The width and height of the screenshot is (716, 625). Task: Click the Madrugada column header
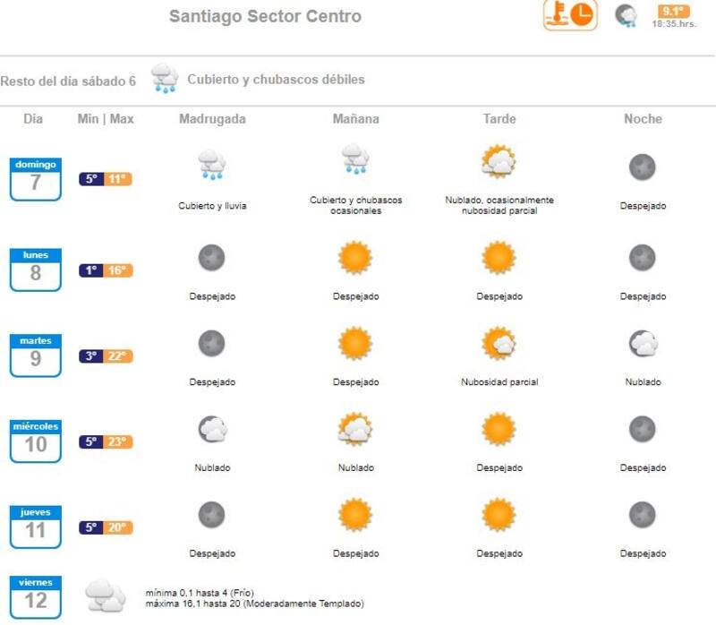pyautogui.click(x=212, y=119)
